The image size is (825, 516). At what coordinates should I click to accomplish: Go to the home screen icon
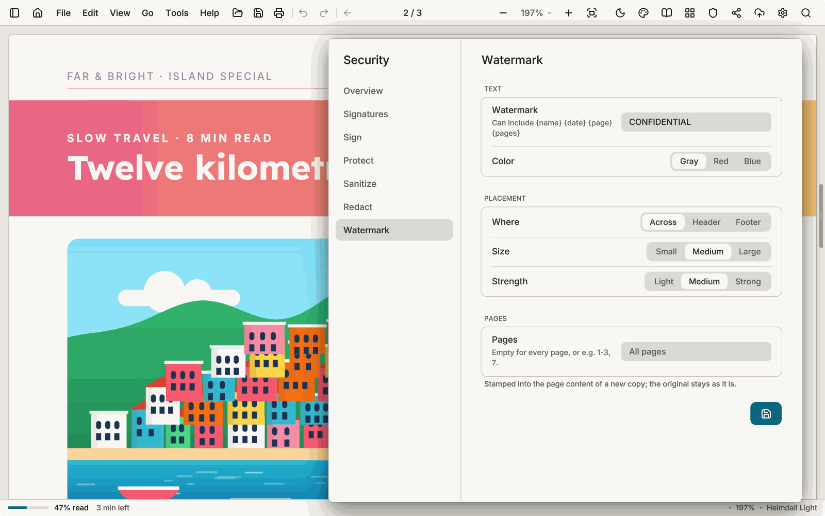38,13
